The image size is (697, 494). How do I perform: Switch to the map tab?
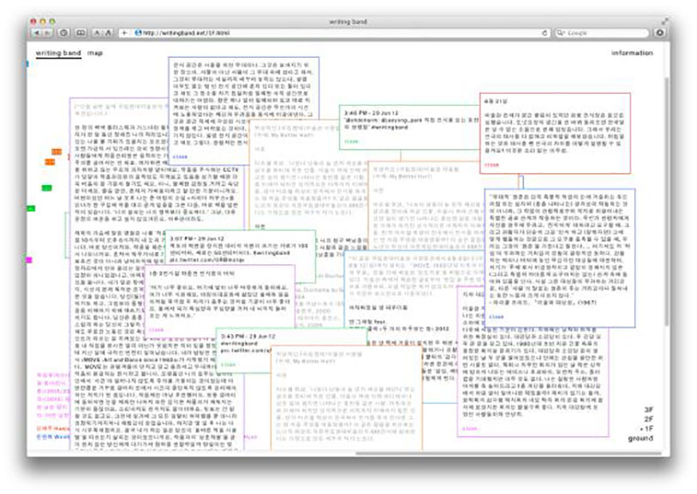(95, 53)
